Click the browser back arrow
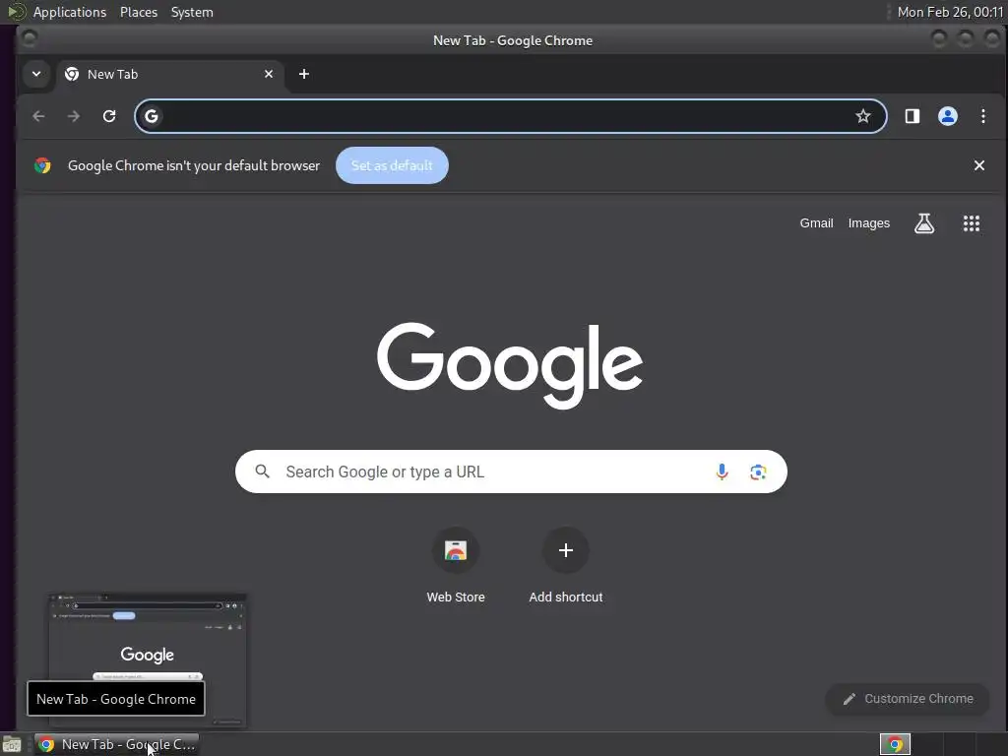Image resolution: width=1008 pixels, height=756 pixels. (38, 116)
